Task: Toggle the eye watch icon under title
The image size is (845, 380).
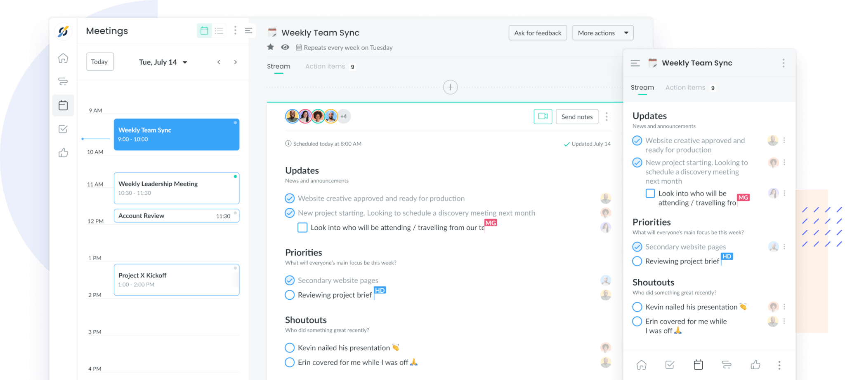Action: pos(285,47)
